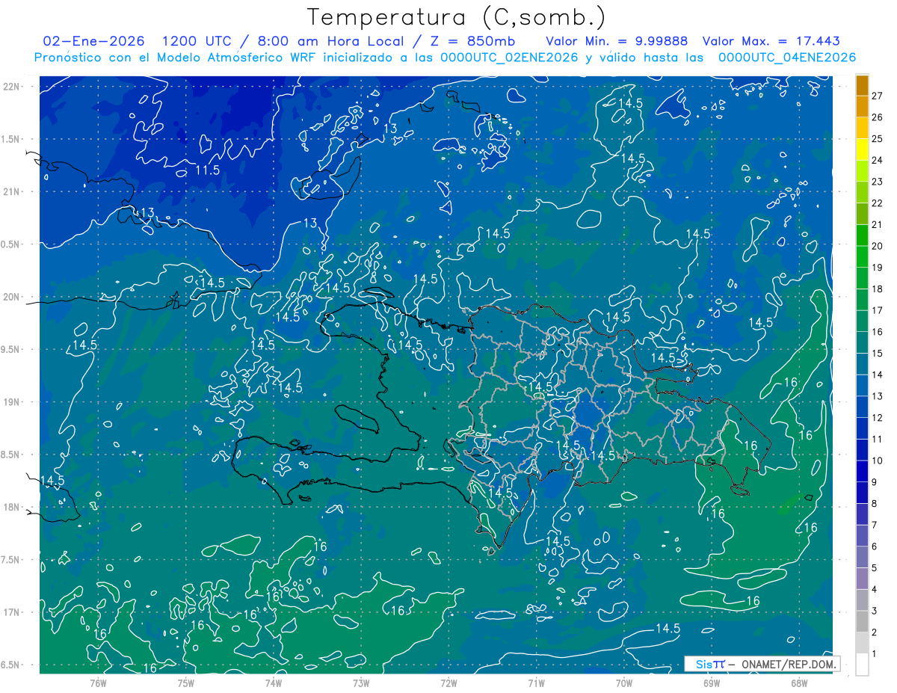Click the 21N latitude axis label
The width and height of the screenshot is (897, 693).
point(12,191)
